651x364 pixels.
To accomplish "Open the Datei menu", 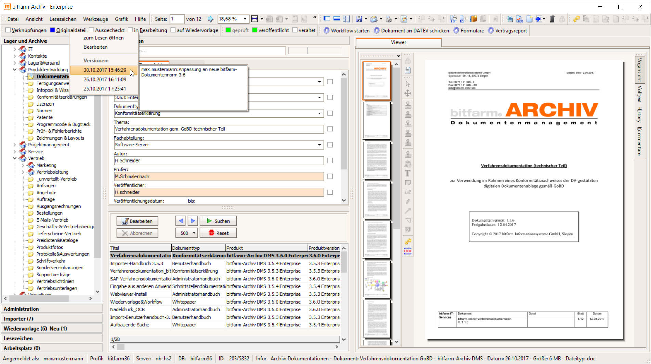I will (13, 19).
